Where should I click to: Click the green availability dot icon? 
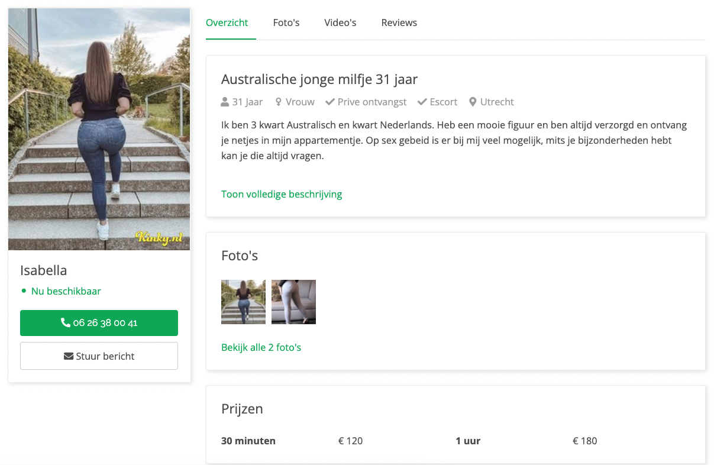[x=24, y=291]
